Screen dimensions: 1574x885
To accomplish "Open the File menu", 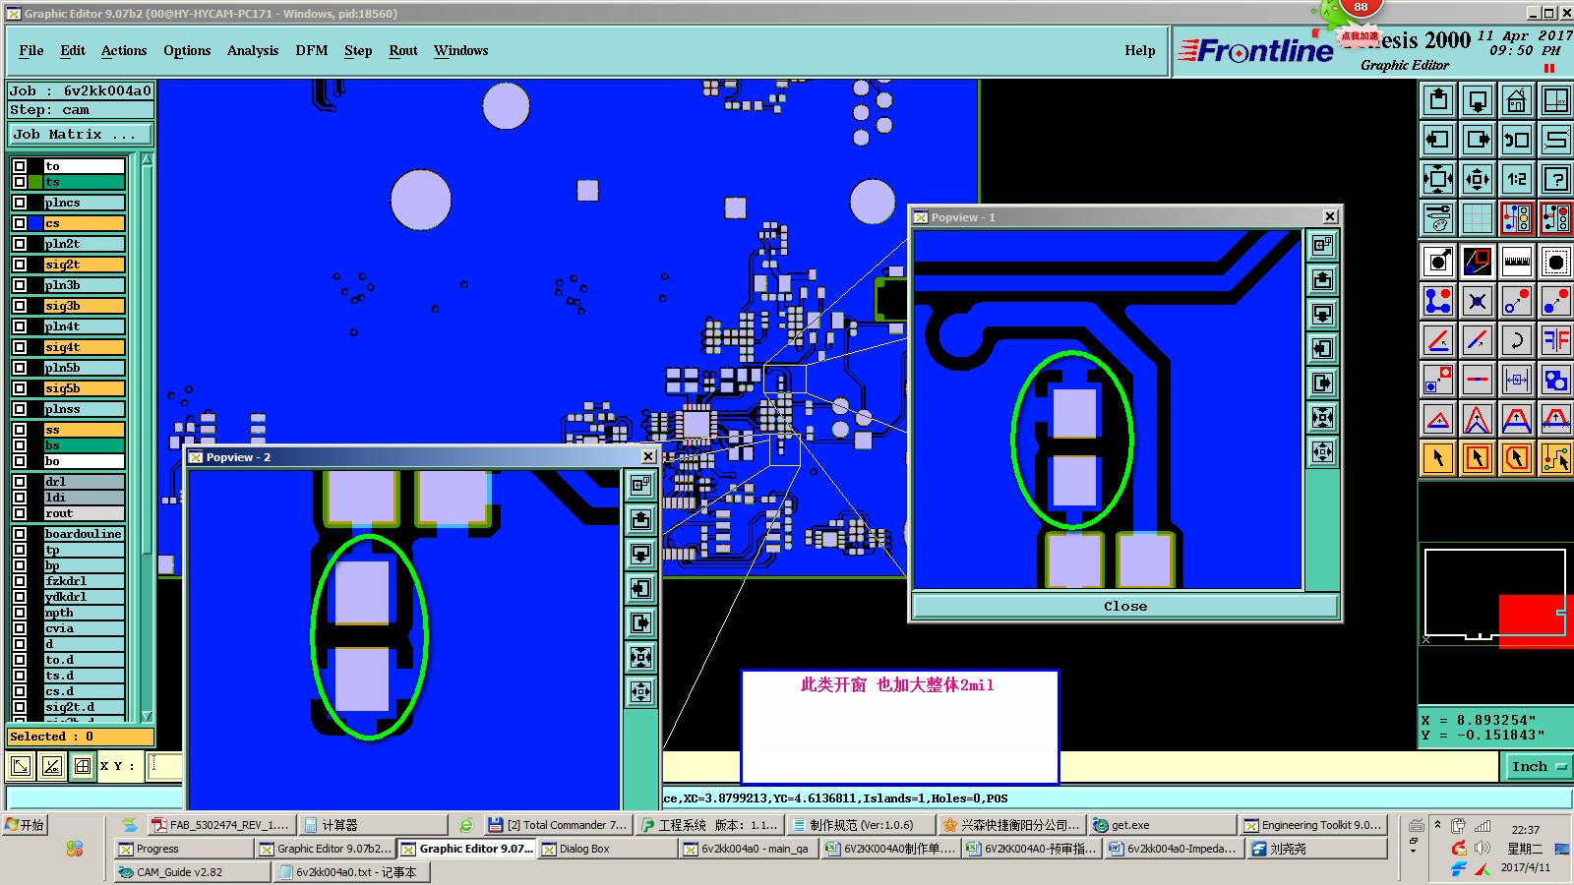I will [x=31, y=50].
